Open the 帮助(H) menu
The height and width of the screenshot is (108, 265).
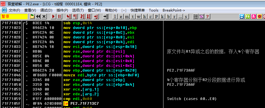point(111,10)
